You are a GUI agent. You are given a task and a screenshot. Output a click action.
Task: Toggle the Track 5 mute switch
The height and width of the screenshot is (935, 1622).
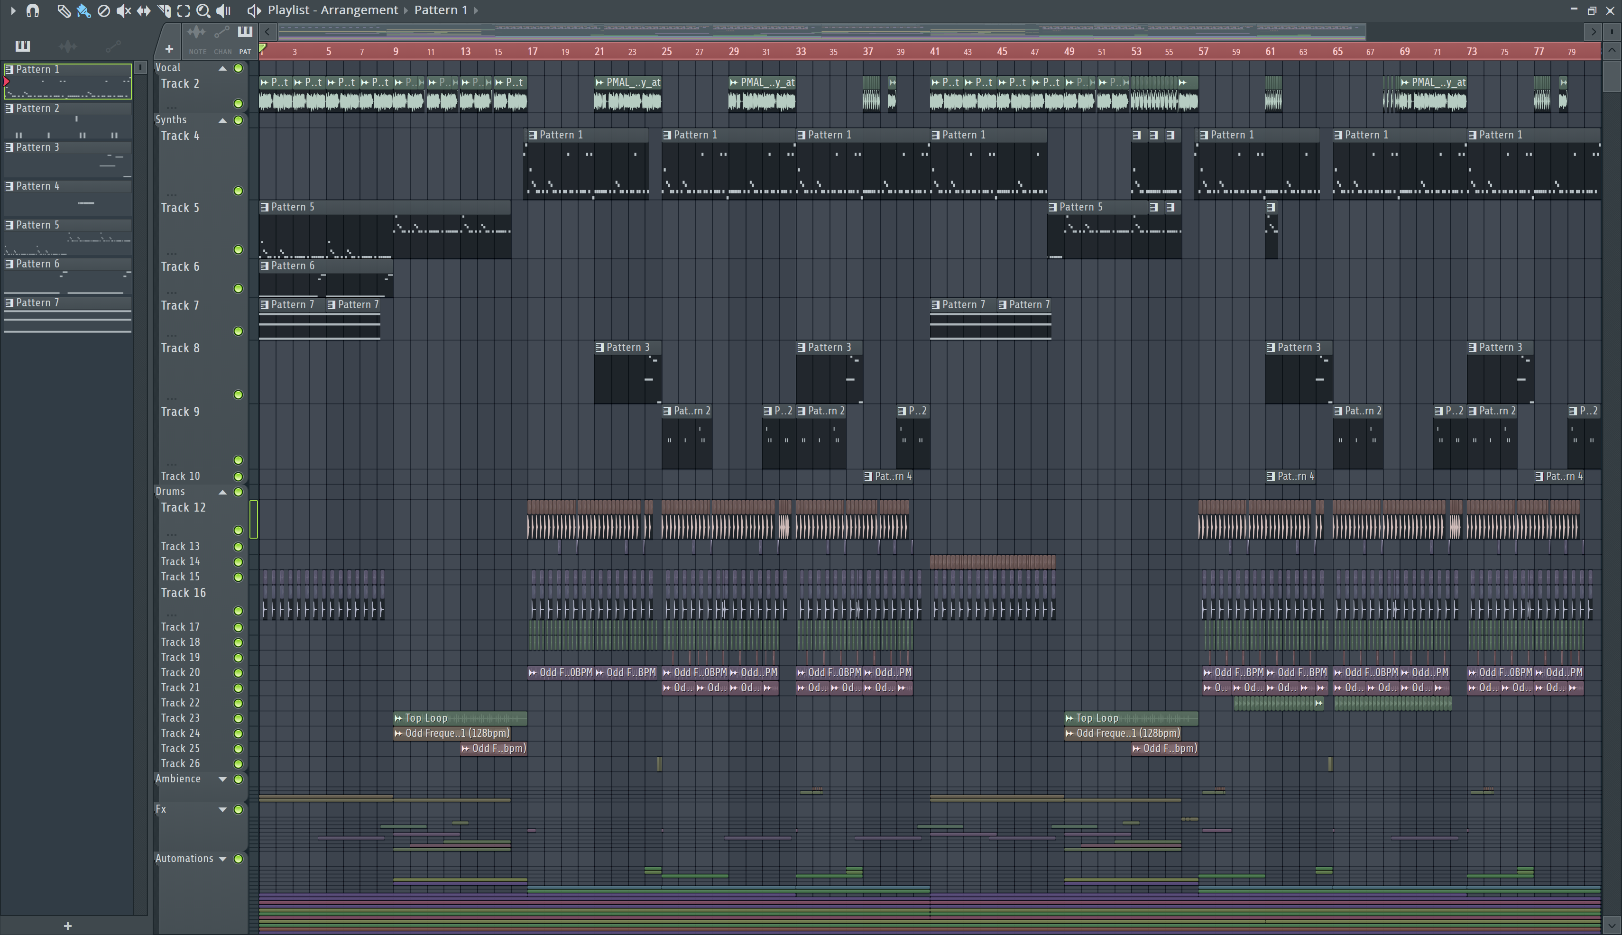click(239, 250)
